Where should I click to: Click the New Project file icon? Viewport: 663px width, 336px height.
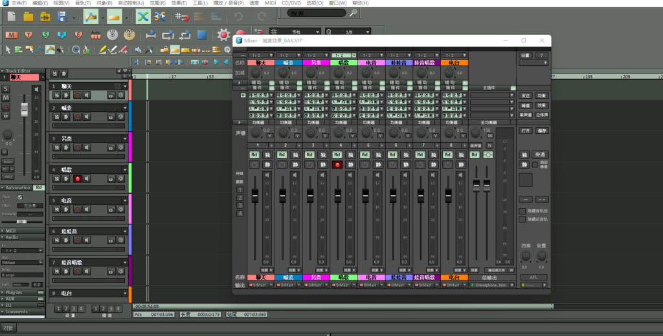11,17
